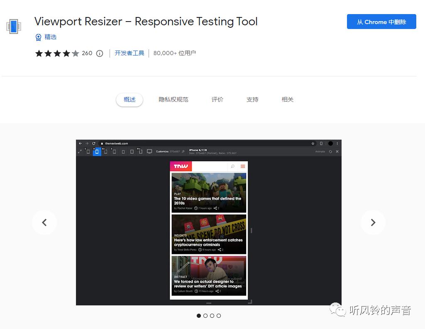Click the pencil icon beside Customize 375x667
This screenshot has width=425, height=329.
[183, 151]
